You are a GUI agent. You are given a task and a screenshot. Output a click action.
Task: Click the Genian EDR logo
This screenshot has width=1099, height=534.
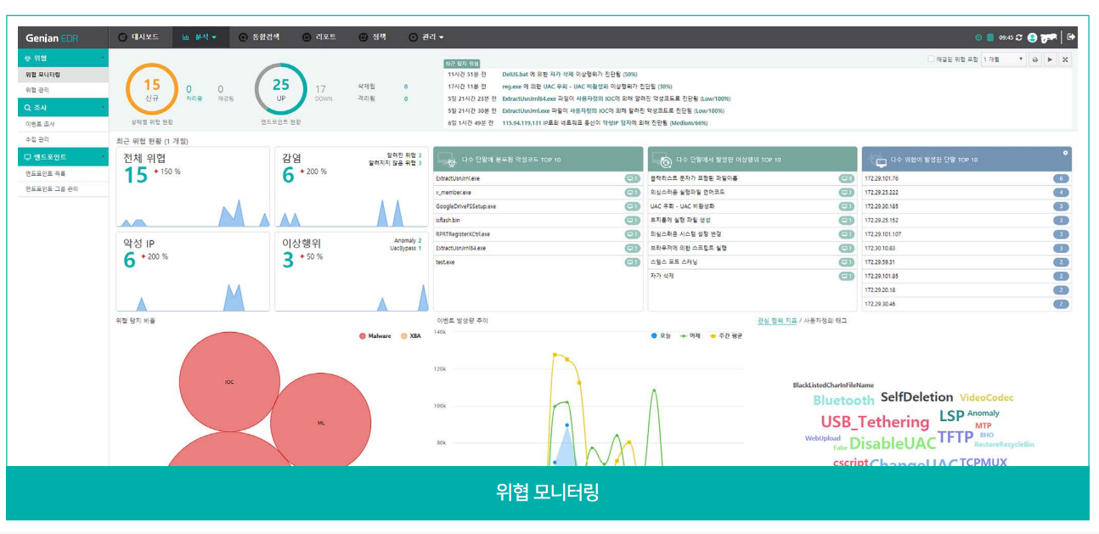[53, 38]
